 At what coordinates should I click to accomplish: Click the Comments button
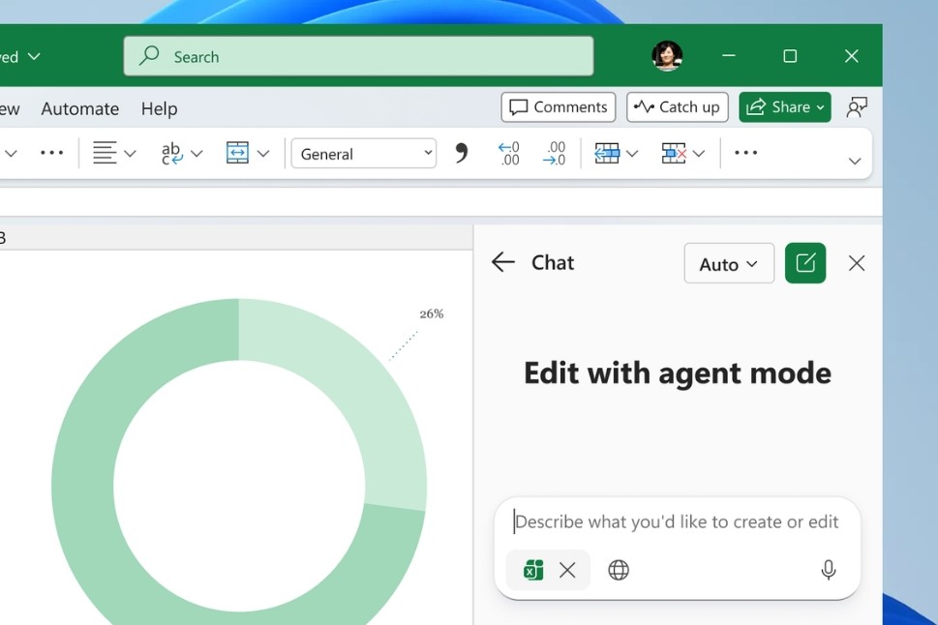coord(559,106)
